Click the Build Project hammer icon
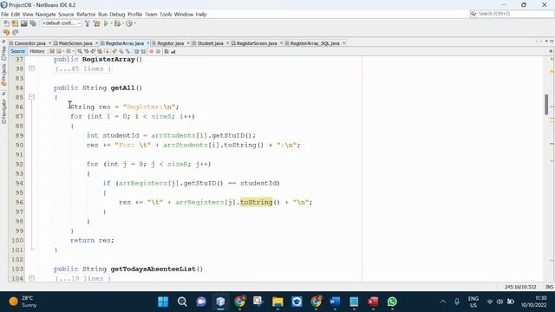This screenshot has width=555, height=312. (88, 23)
